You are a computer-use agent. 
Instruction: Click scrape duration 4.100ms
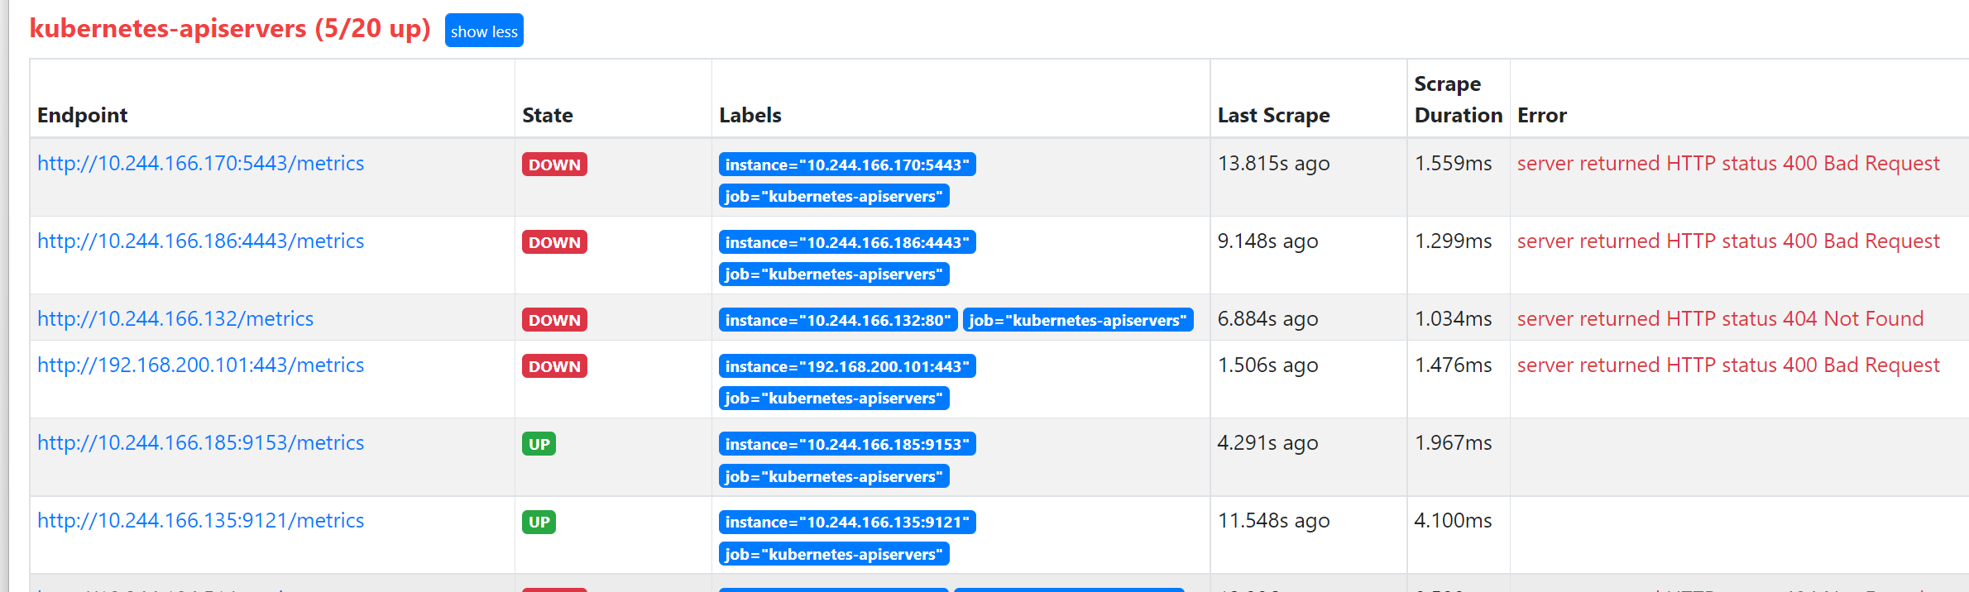point(1454,520)
